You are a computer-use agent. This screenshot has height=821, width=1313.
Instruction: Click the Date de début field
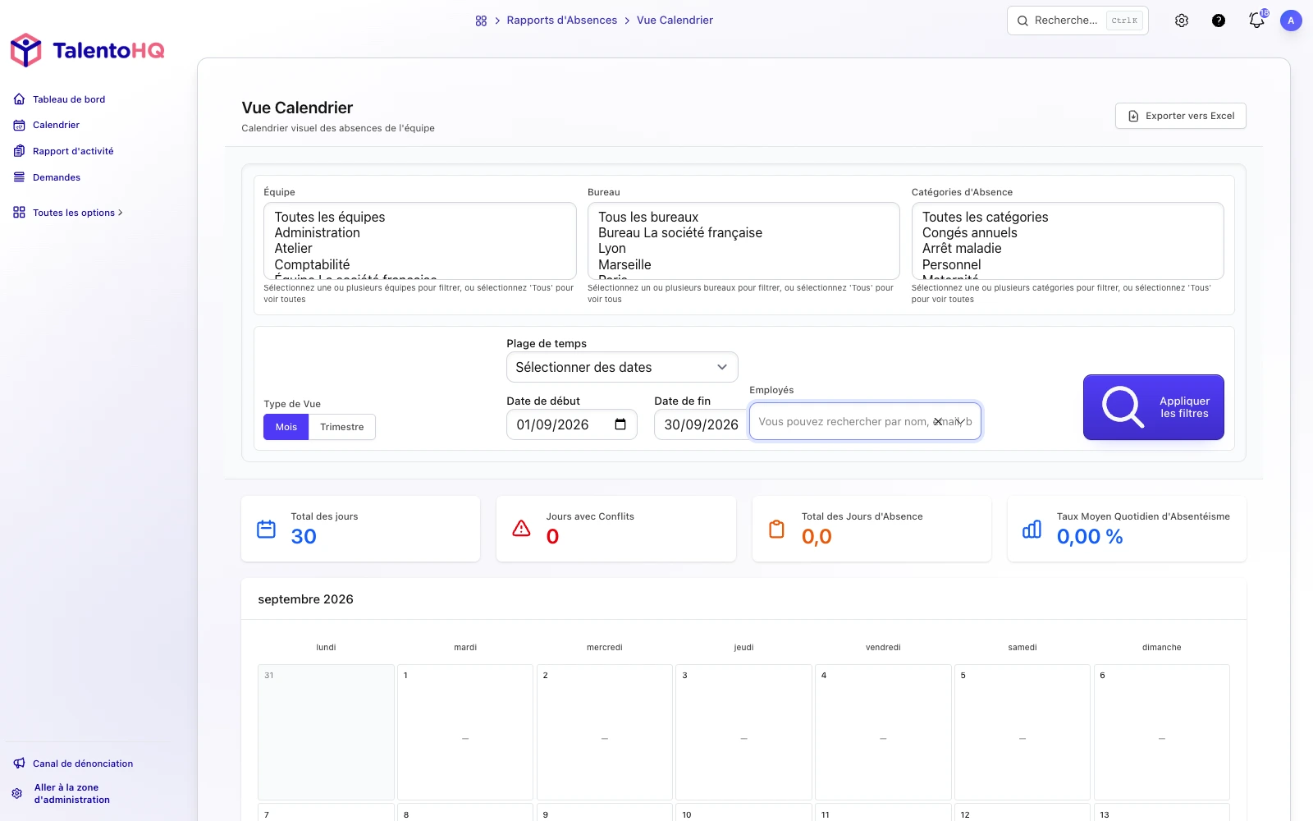coord(572,424)
